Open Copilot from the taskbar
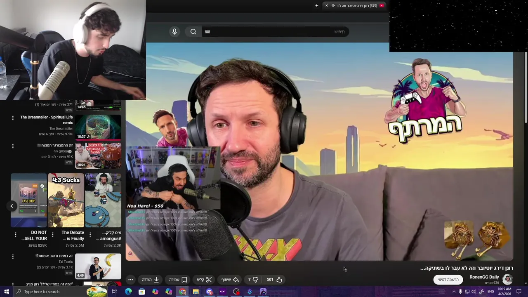Image resolution: width=528 pixels, height=297 pixels. coord(155,292)
